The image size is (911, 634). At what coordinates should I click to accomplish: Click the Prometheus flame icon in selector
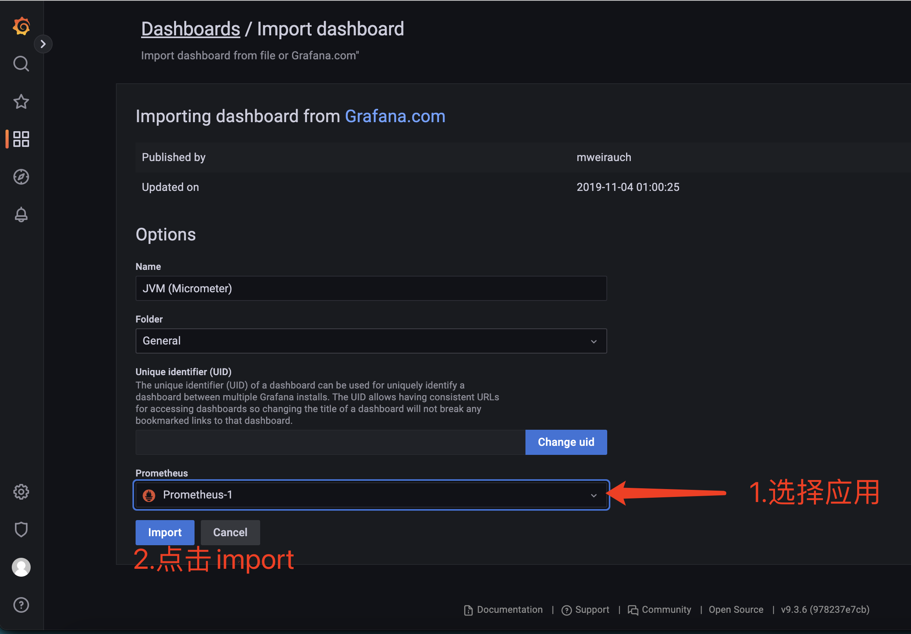[149, 495]
